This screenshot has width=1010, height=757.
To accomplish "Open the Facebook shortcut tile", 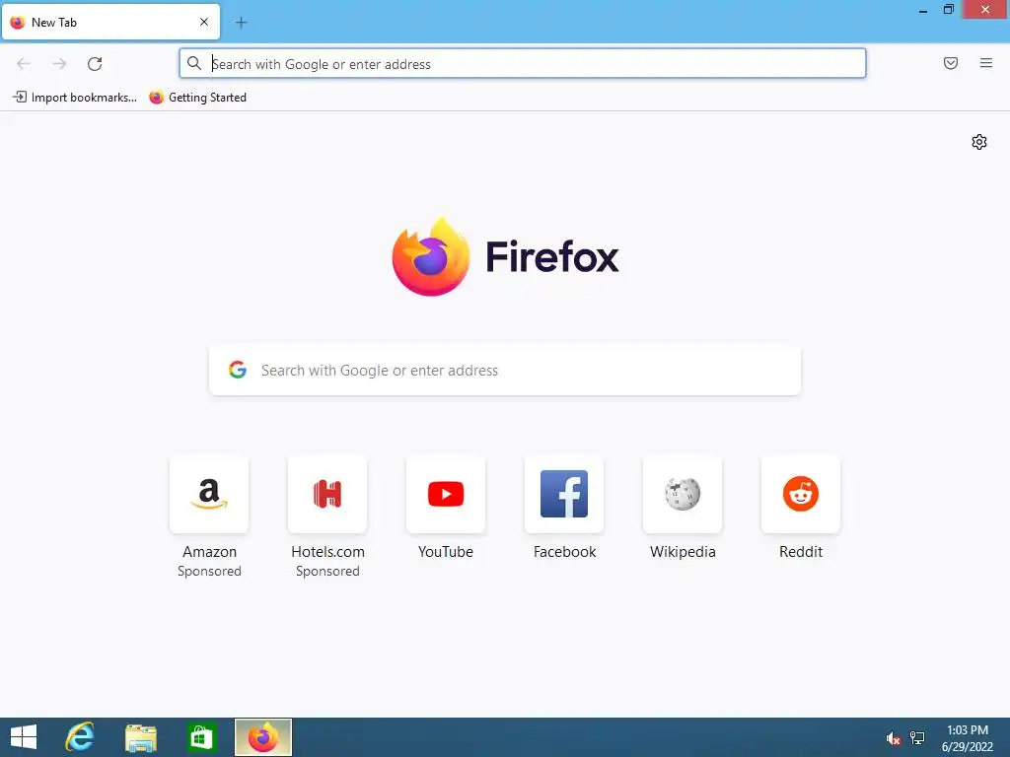I will (x=564, y=494).
